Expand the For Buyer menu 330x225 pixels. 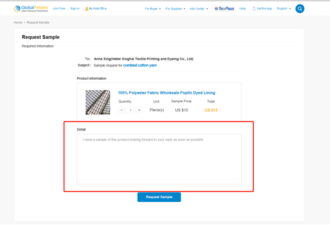tap(153, 8)
